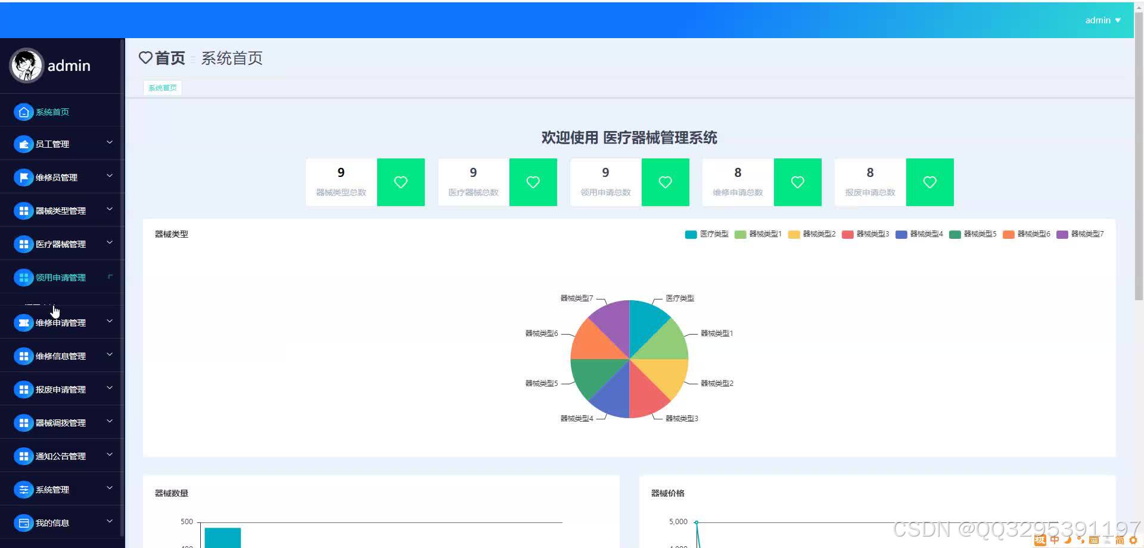
Task: Click the grid icon for 报废申请管理
Action: (x=23, y=390)
